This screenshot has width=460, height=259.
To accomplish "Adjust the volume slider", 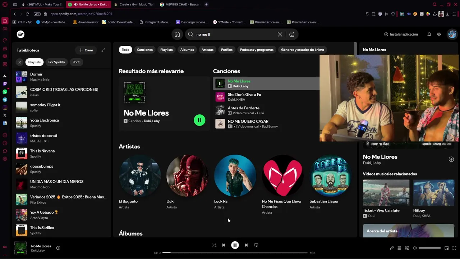I will (x=430, y=248).
